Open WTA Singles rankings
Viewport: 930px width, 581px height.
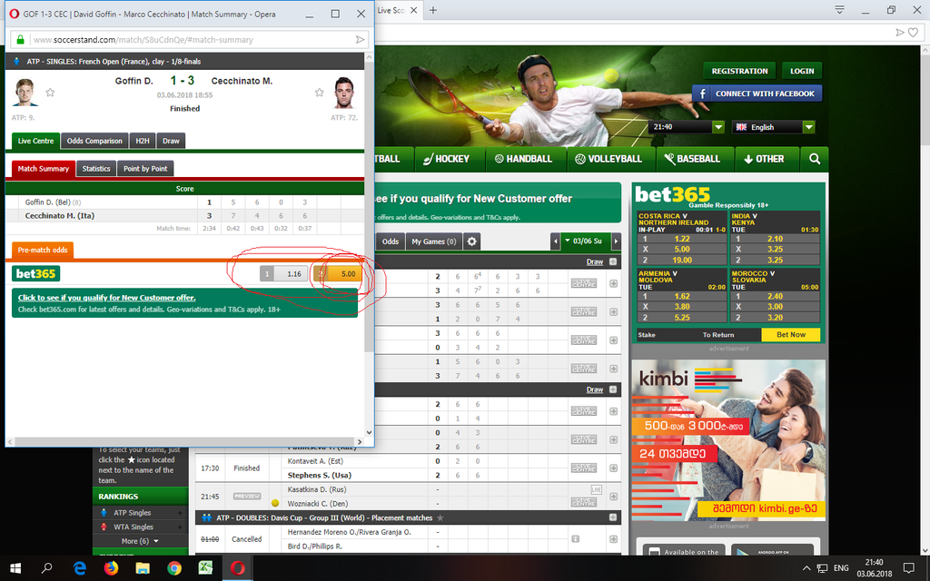click(134, 527)
